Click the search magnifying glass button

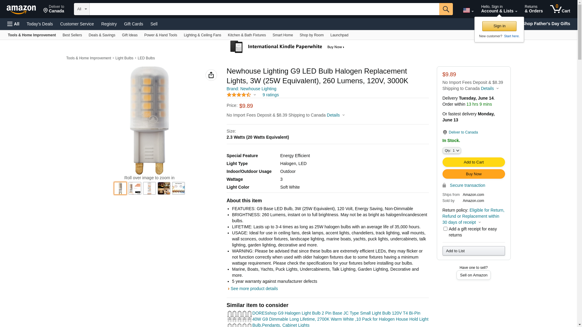click(446, 9)
